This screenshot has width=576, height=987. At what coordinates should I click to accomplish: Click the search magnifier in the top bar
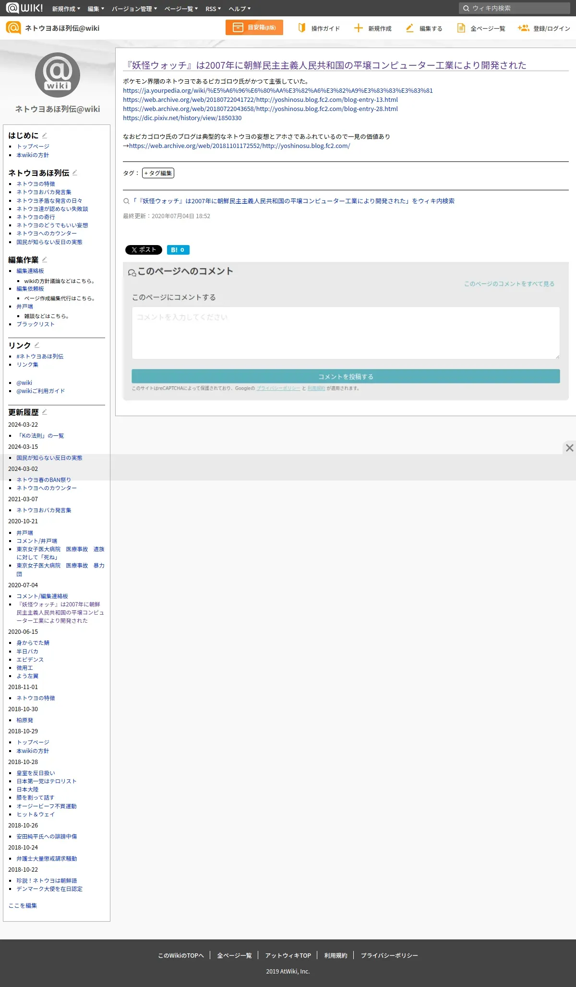tap(466, 8)
